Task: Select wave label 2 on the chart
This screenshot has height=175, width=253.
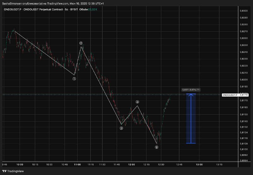Action: tap(81, 43)
